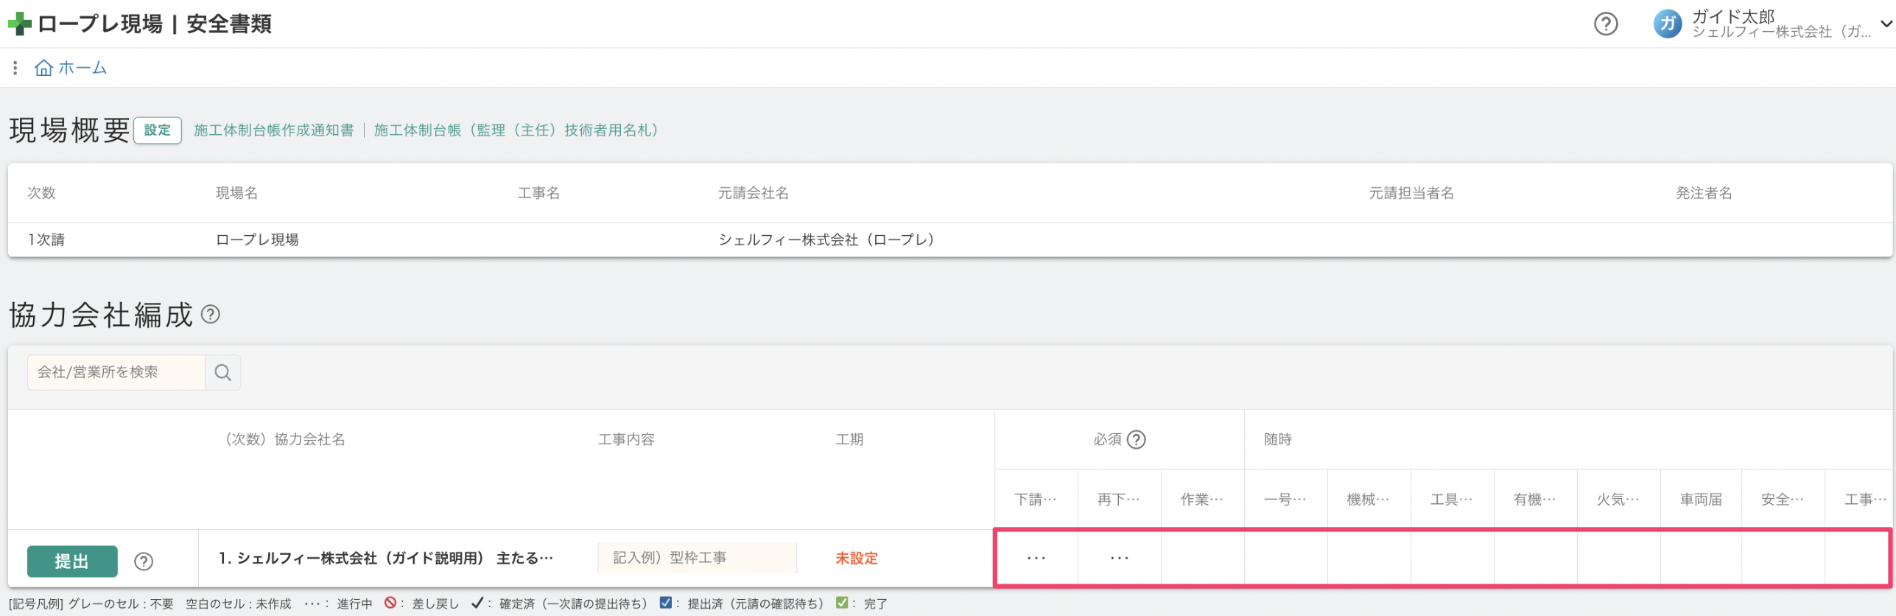Click the 設定 button

point(158,130)
